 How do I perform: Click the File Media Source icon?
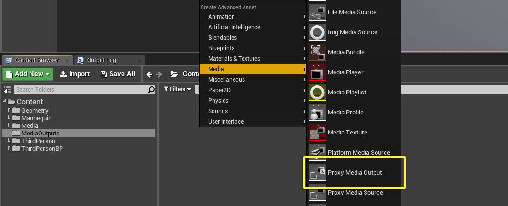point(317,12)
